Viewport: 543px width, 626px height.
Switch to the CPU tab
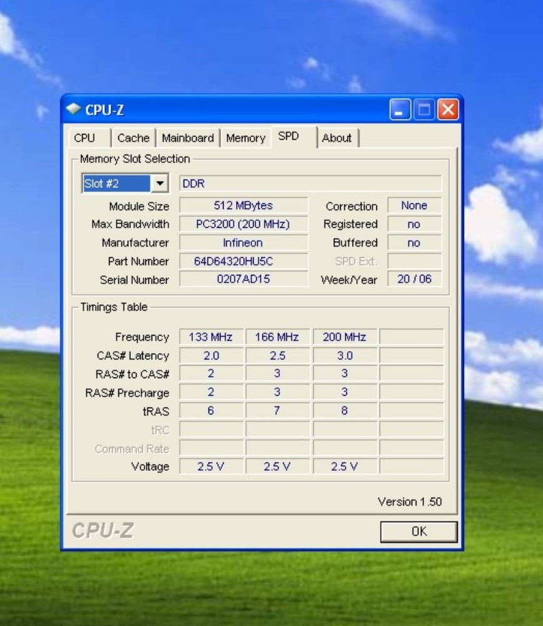89,138
